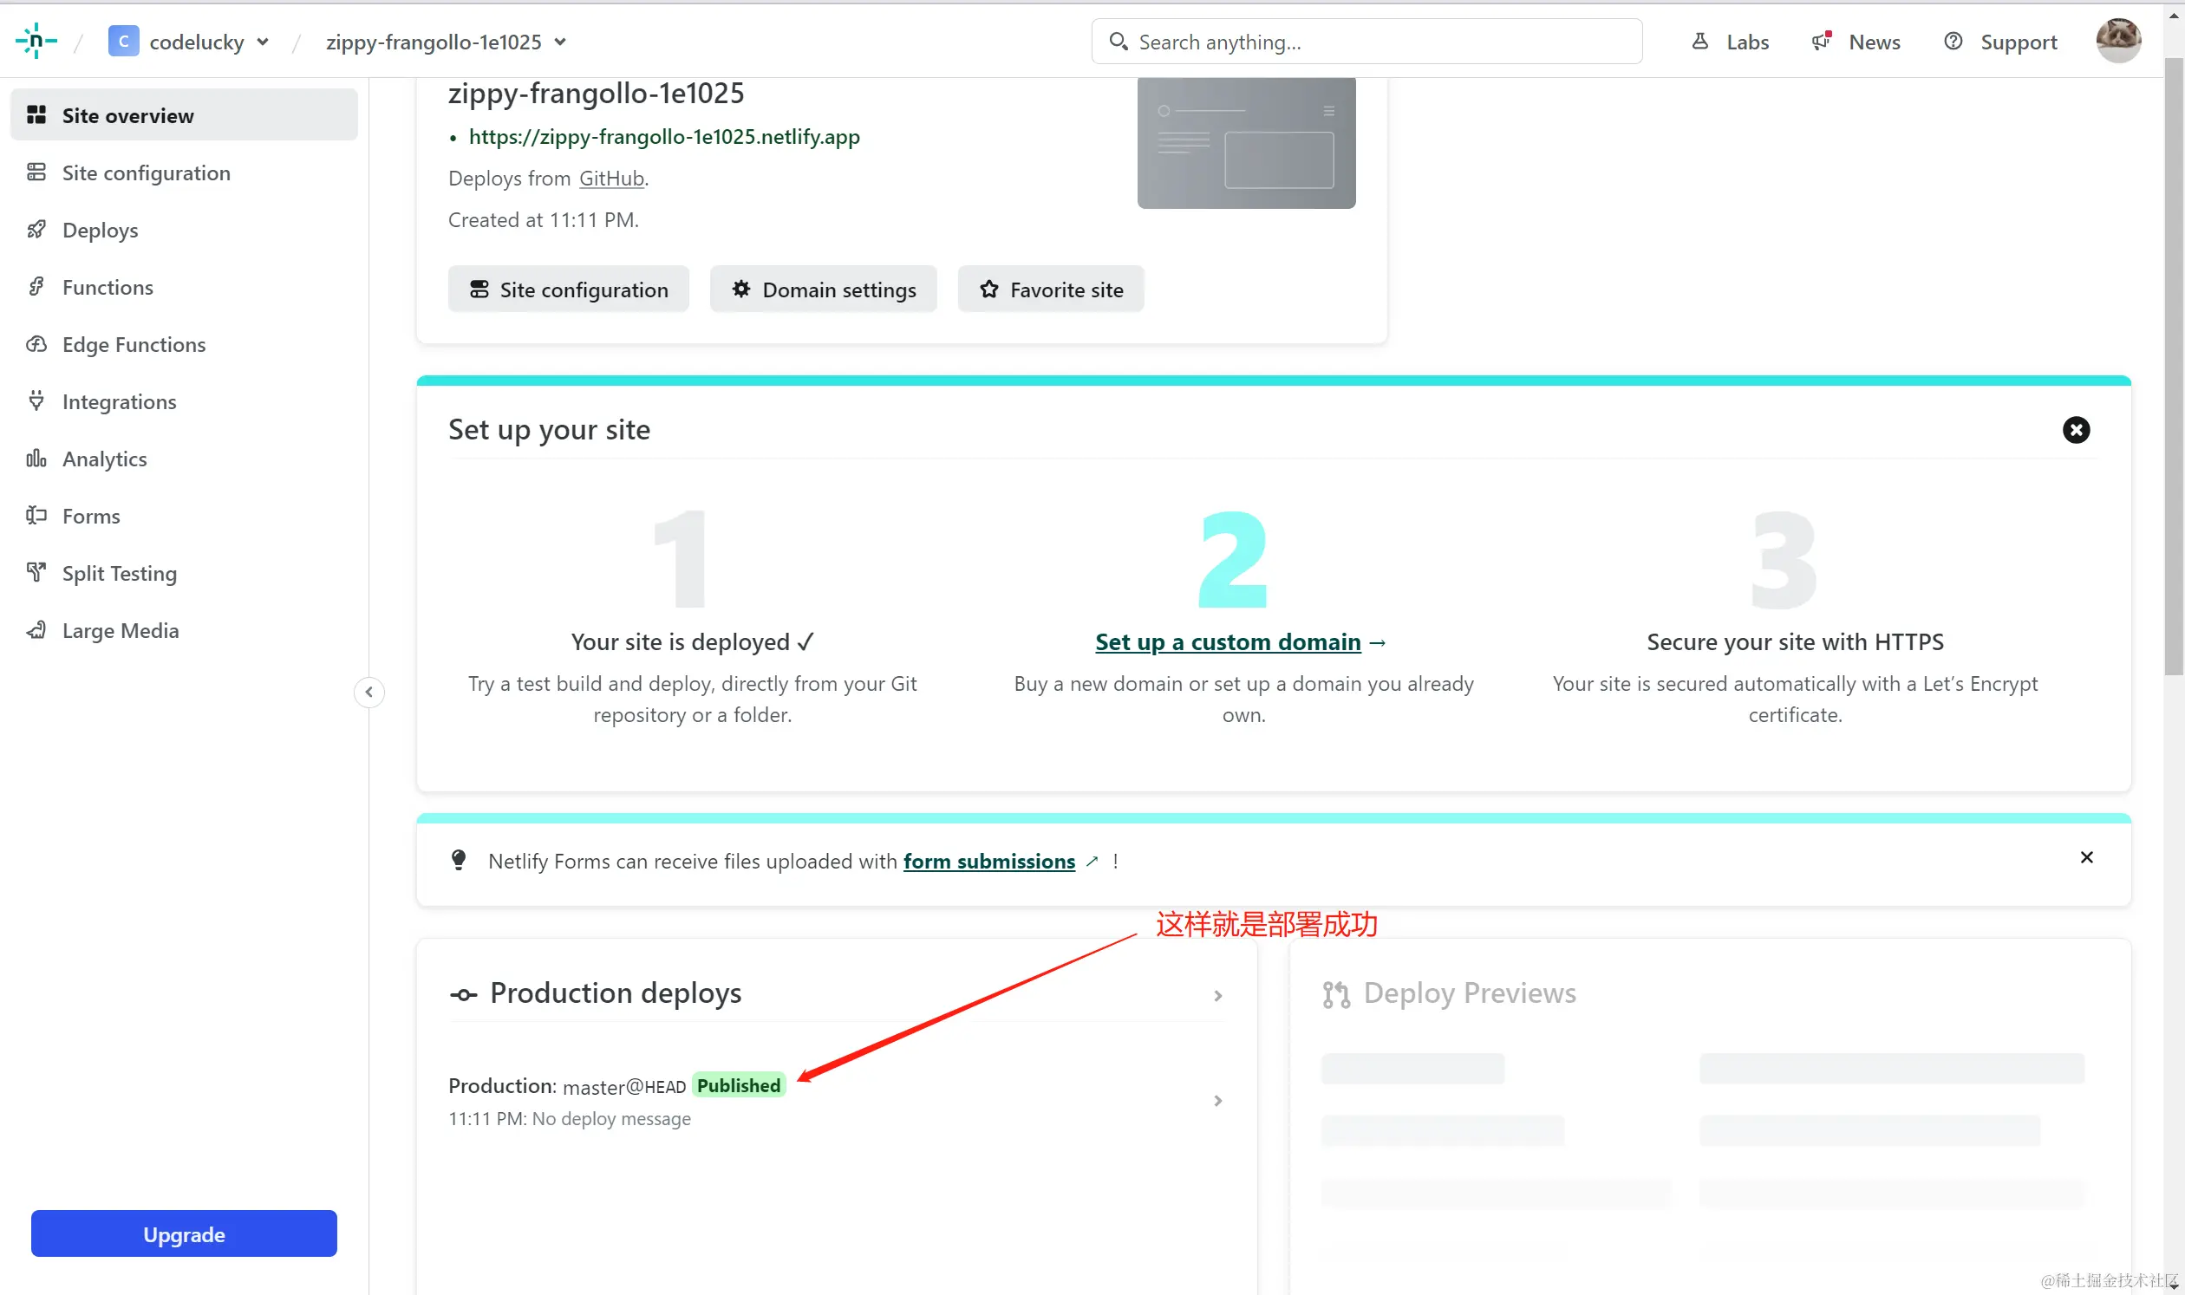Click the Favorite site button

click(1050, 289)
